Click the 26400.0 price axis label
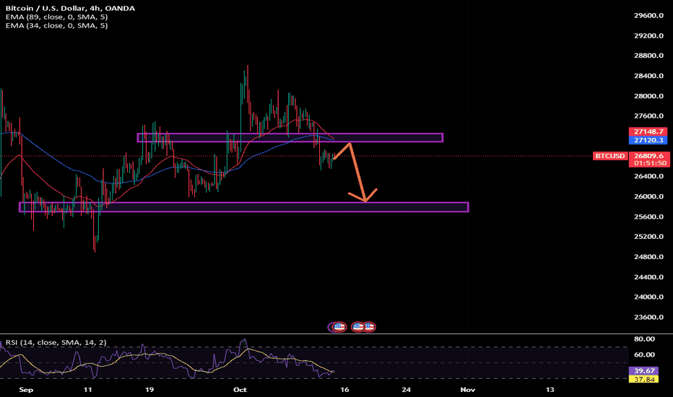 (x=648, y=176)
